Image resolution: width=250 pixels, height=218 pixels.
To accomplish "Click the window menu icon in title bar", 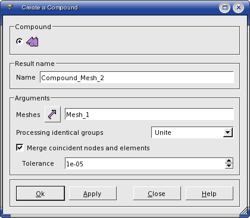I will (10, 7).
